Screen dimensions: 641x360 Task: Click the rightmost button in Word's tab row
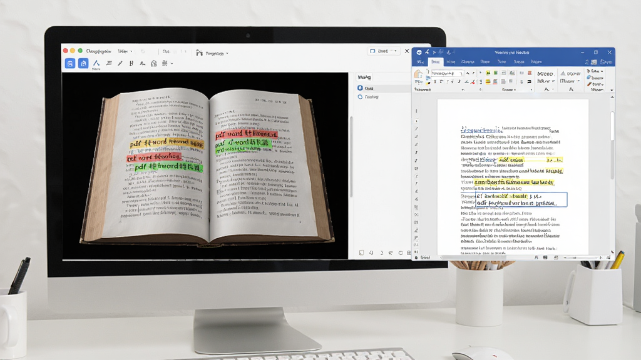tap(606, 62)
